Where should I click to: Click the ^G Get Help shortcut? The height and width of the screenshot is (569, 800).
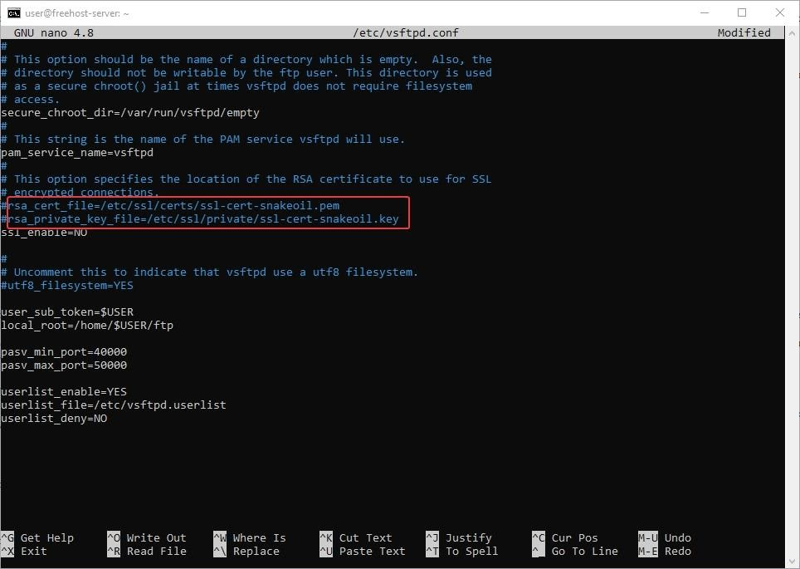(37, 537)
